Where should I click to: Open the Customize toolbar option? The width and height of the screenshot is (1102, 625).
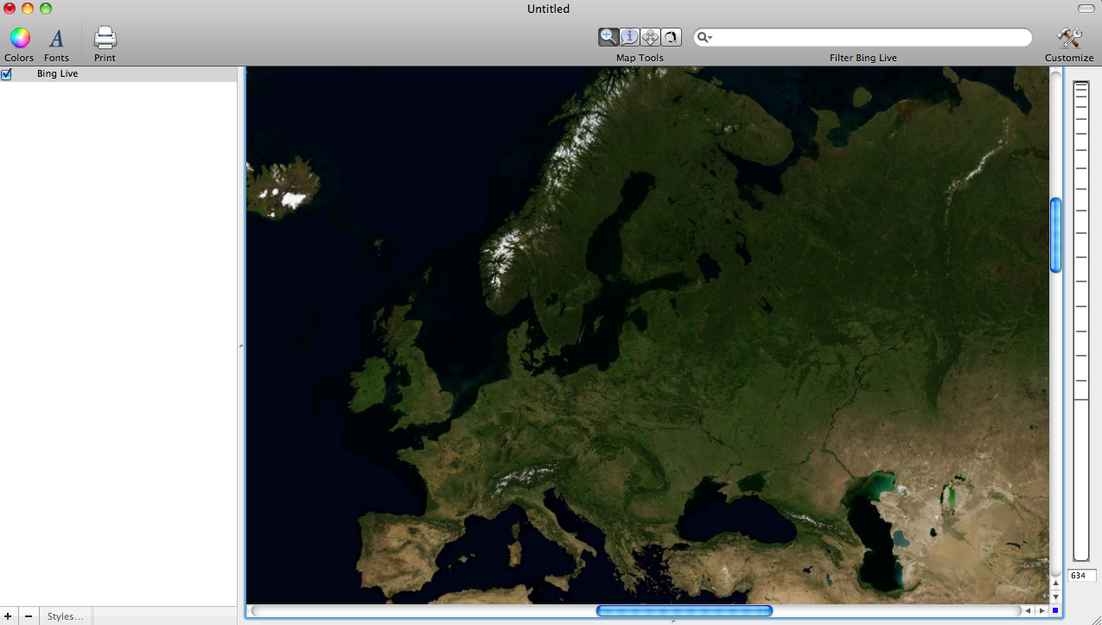1069,43
